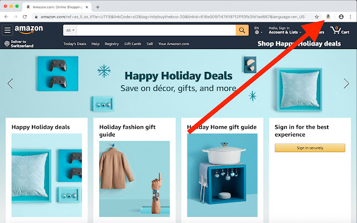Reload the page

click(x=25, y=17)
